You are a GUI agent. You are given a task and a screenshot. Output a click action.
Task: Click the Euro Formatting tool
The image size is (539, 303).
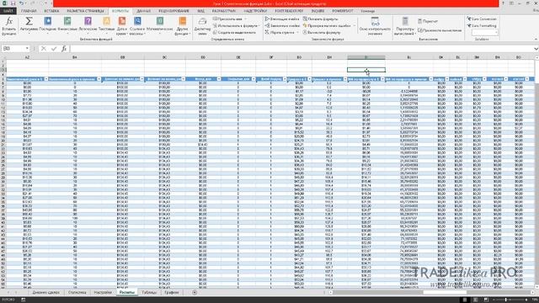coord(482,26)
